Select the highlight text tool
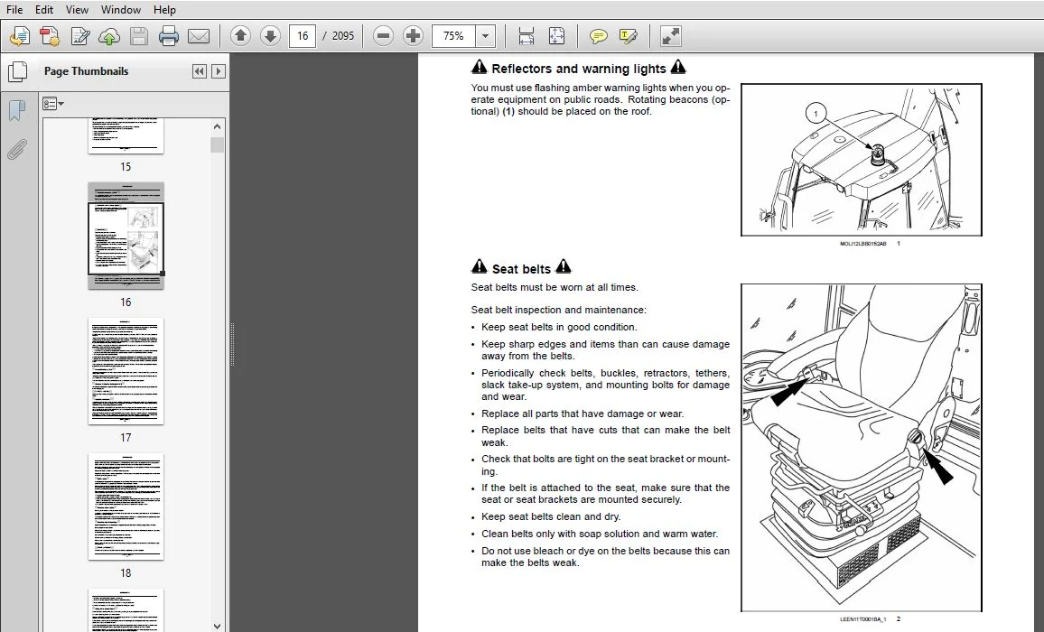Image resolution: width=1044 pixels, height=632 pixels. point(628,36)
